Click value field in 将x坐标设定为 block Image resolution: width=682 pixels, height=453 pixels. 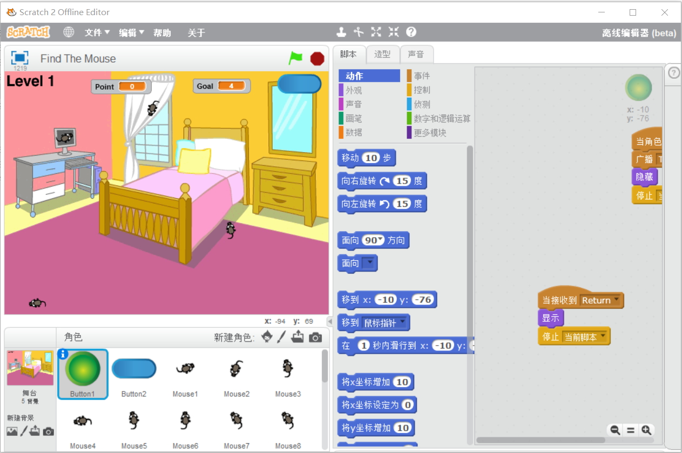point(408,405)
